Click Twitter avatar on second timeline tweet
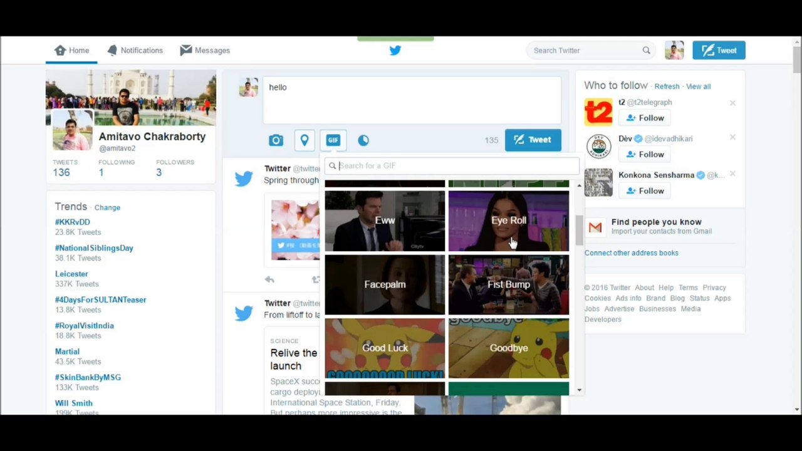802x451 pixels. pyautogui.click(x=244, y=313)
